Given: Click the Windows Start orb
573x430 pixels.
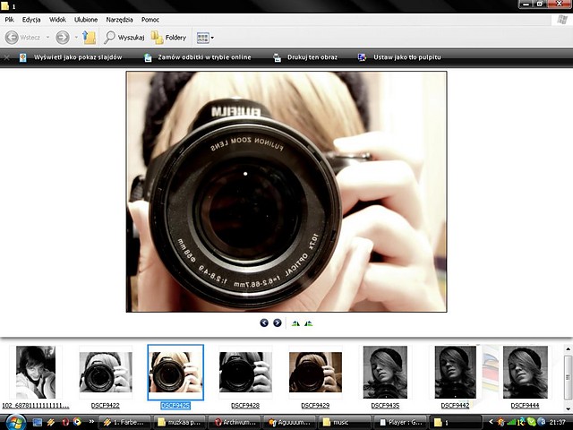Looking at the screenshot, I should pyautogui.click(x=15, y=422).
